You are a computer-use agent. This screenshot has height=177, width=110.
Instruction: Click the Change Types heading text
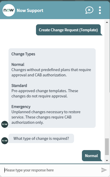(23, 54)
